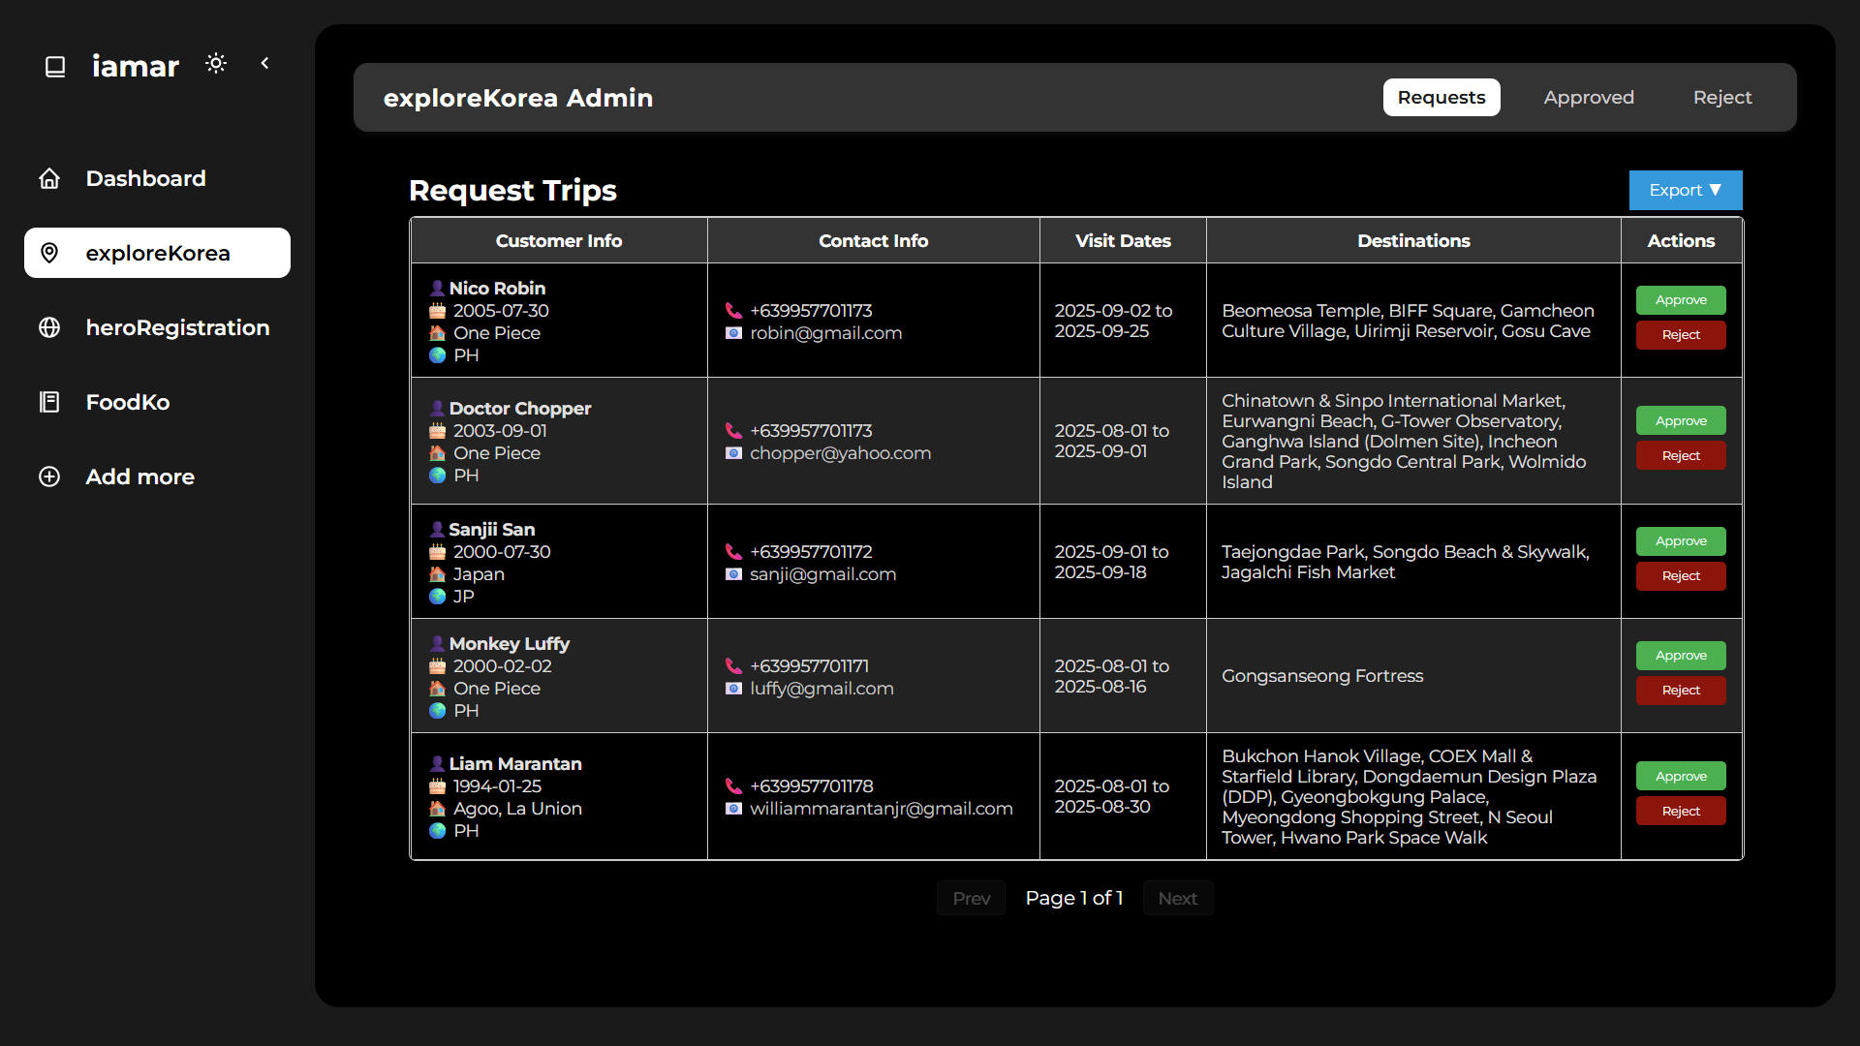Go to Next page of requests
Screen dimensions: 1860x1046
[x=1177, y=899]
